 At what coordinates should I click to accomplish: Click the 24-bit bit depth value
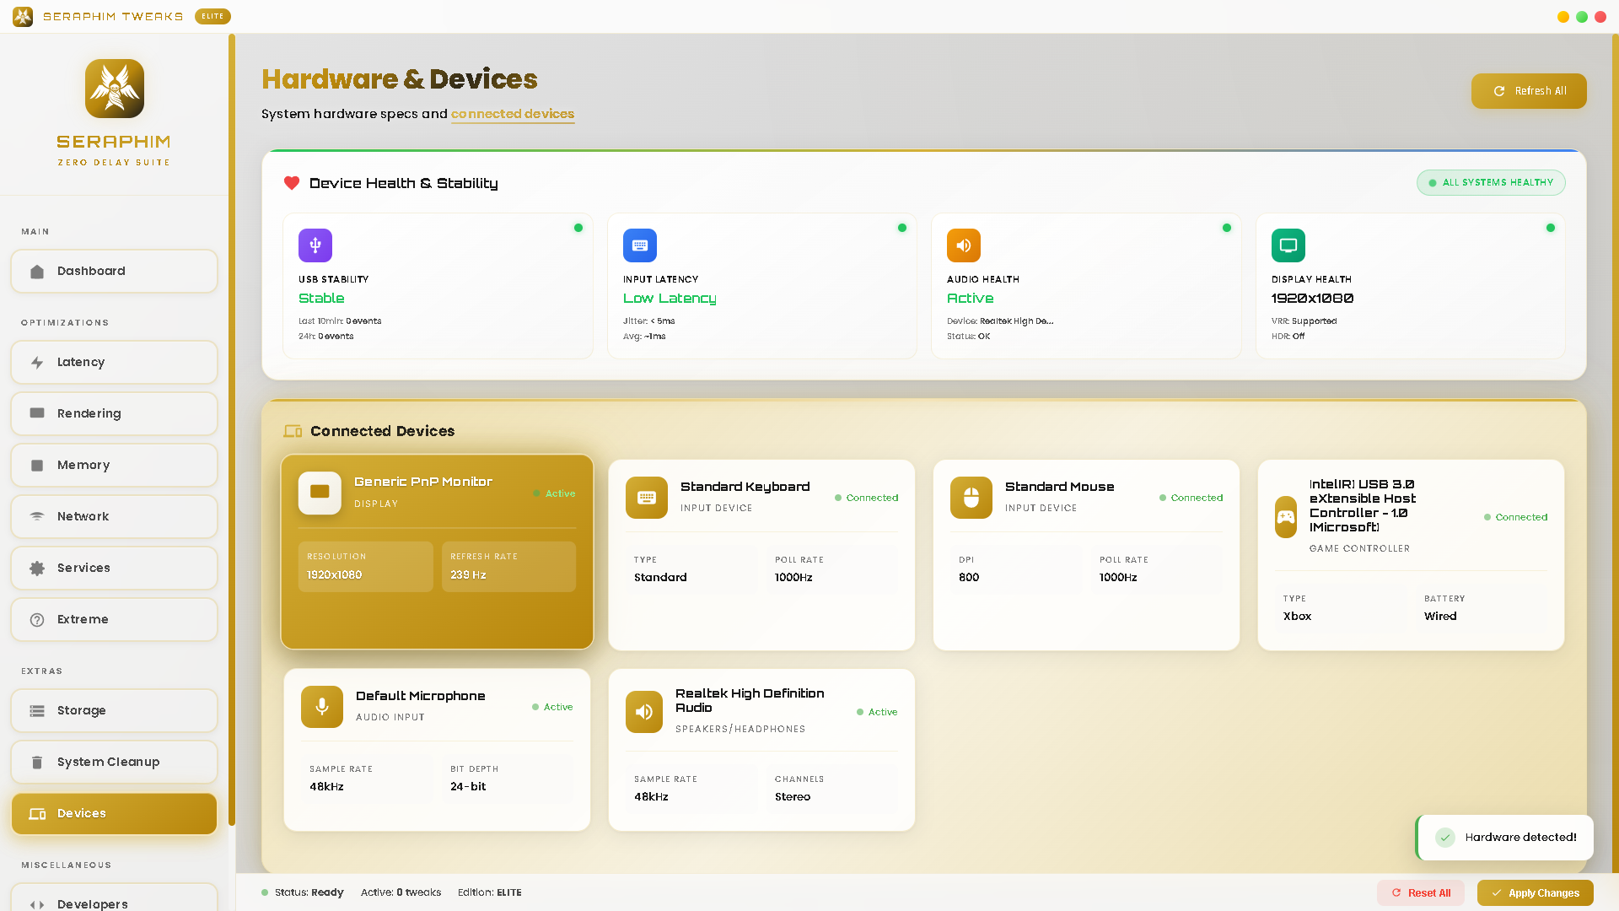click(x=468, y=787)
